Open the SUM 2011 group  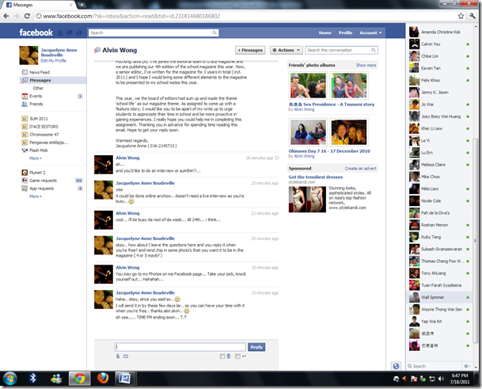tap(39, 119)
